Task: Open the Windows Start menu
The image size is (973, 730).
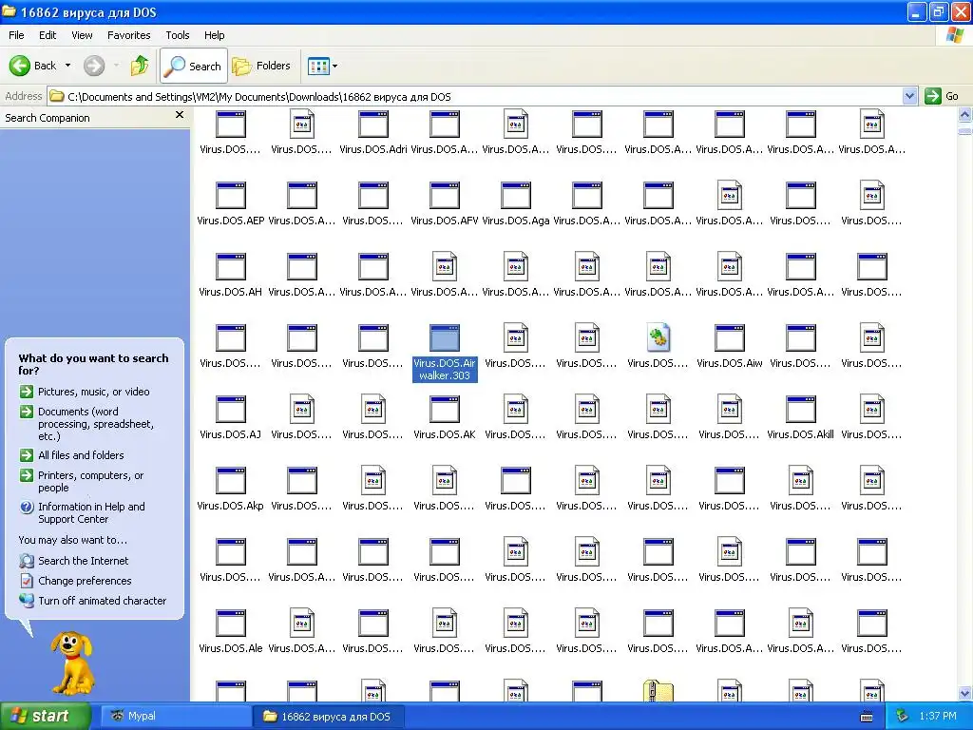Action: click(x=46, y=716)
